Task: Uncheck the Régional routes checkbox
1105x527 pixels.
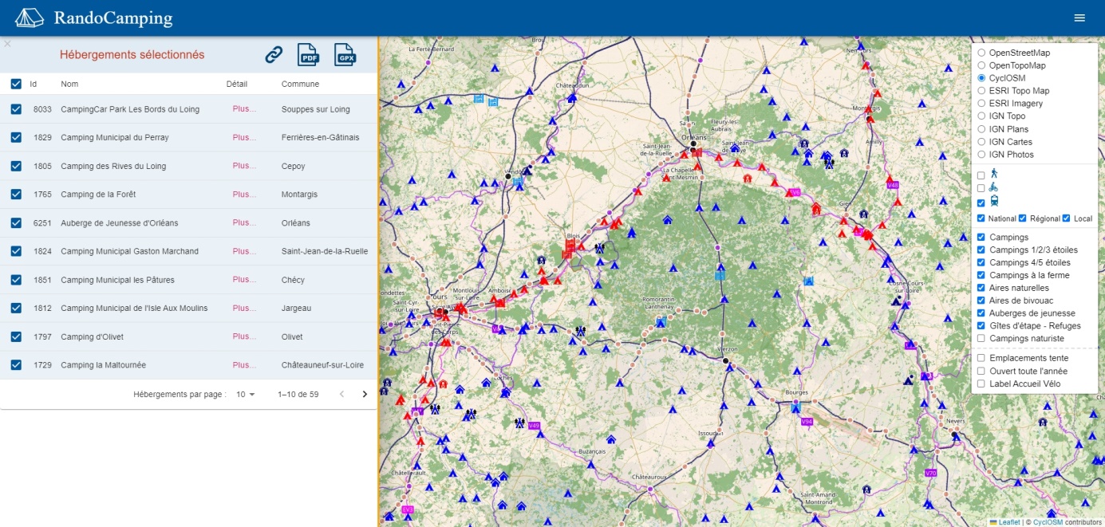Action: coord(1023,218)
